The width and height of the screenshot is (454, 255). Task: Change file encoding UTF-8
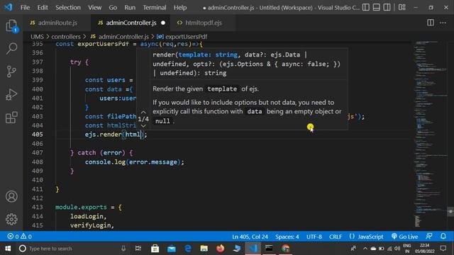tap(314, 237)
